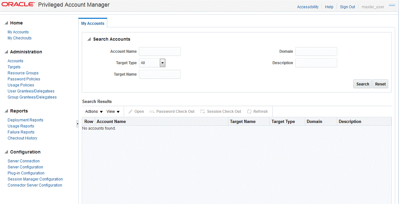The width and height of the screenshot is (399, 204).
Task: Open Server Configuration
Action: (x=25, y=167)
